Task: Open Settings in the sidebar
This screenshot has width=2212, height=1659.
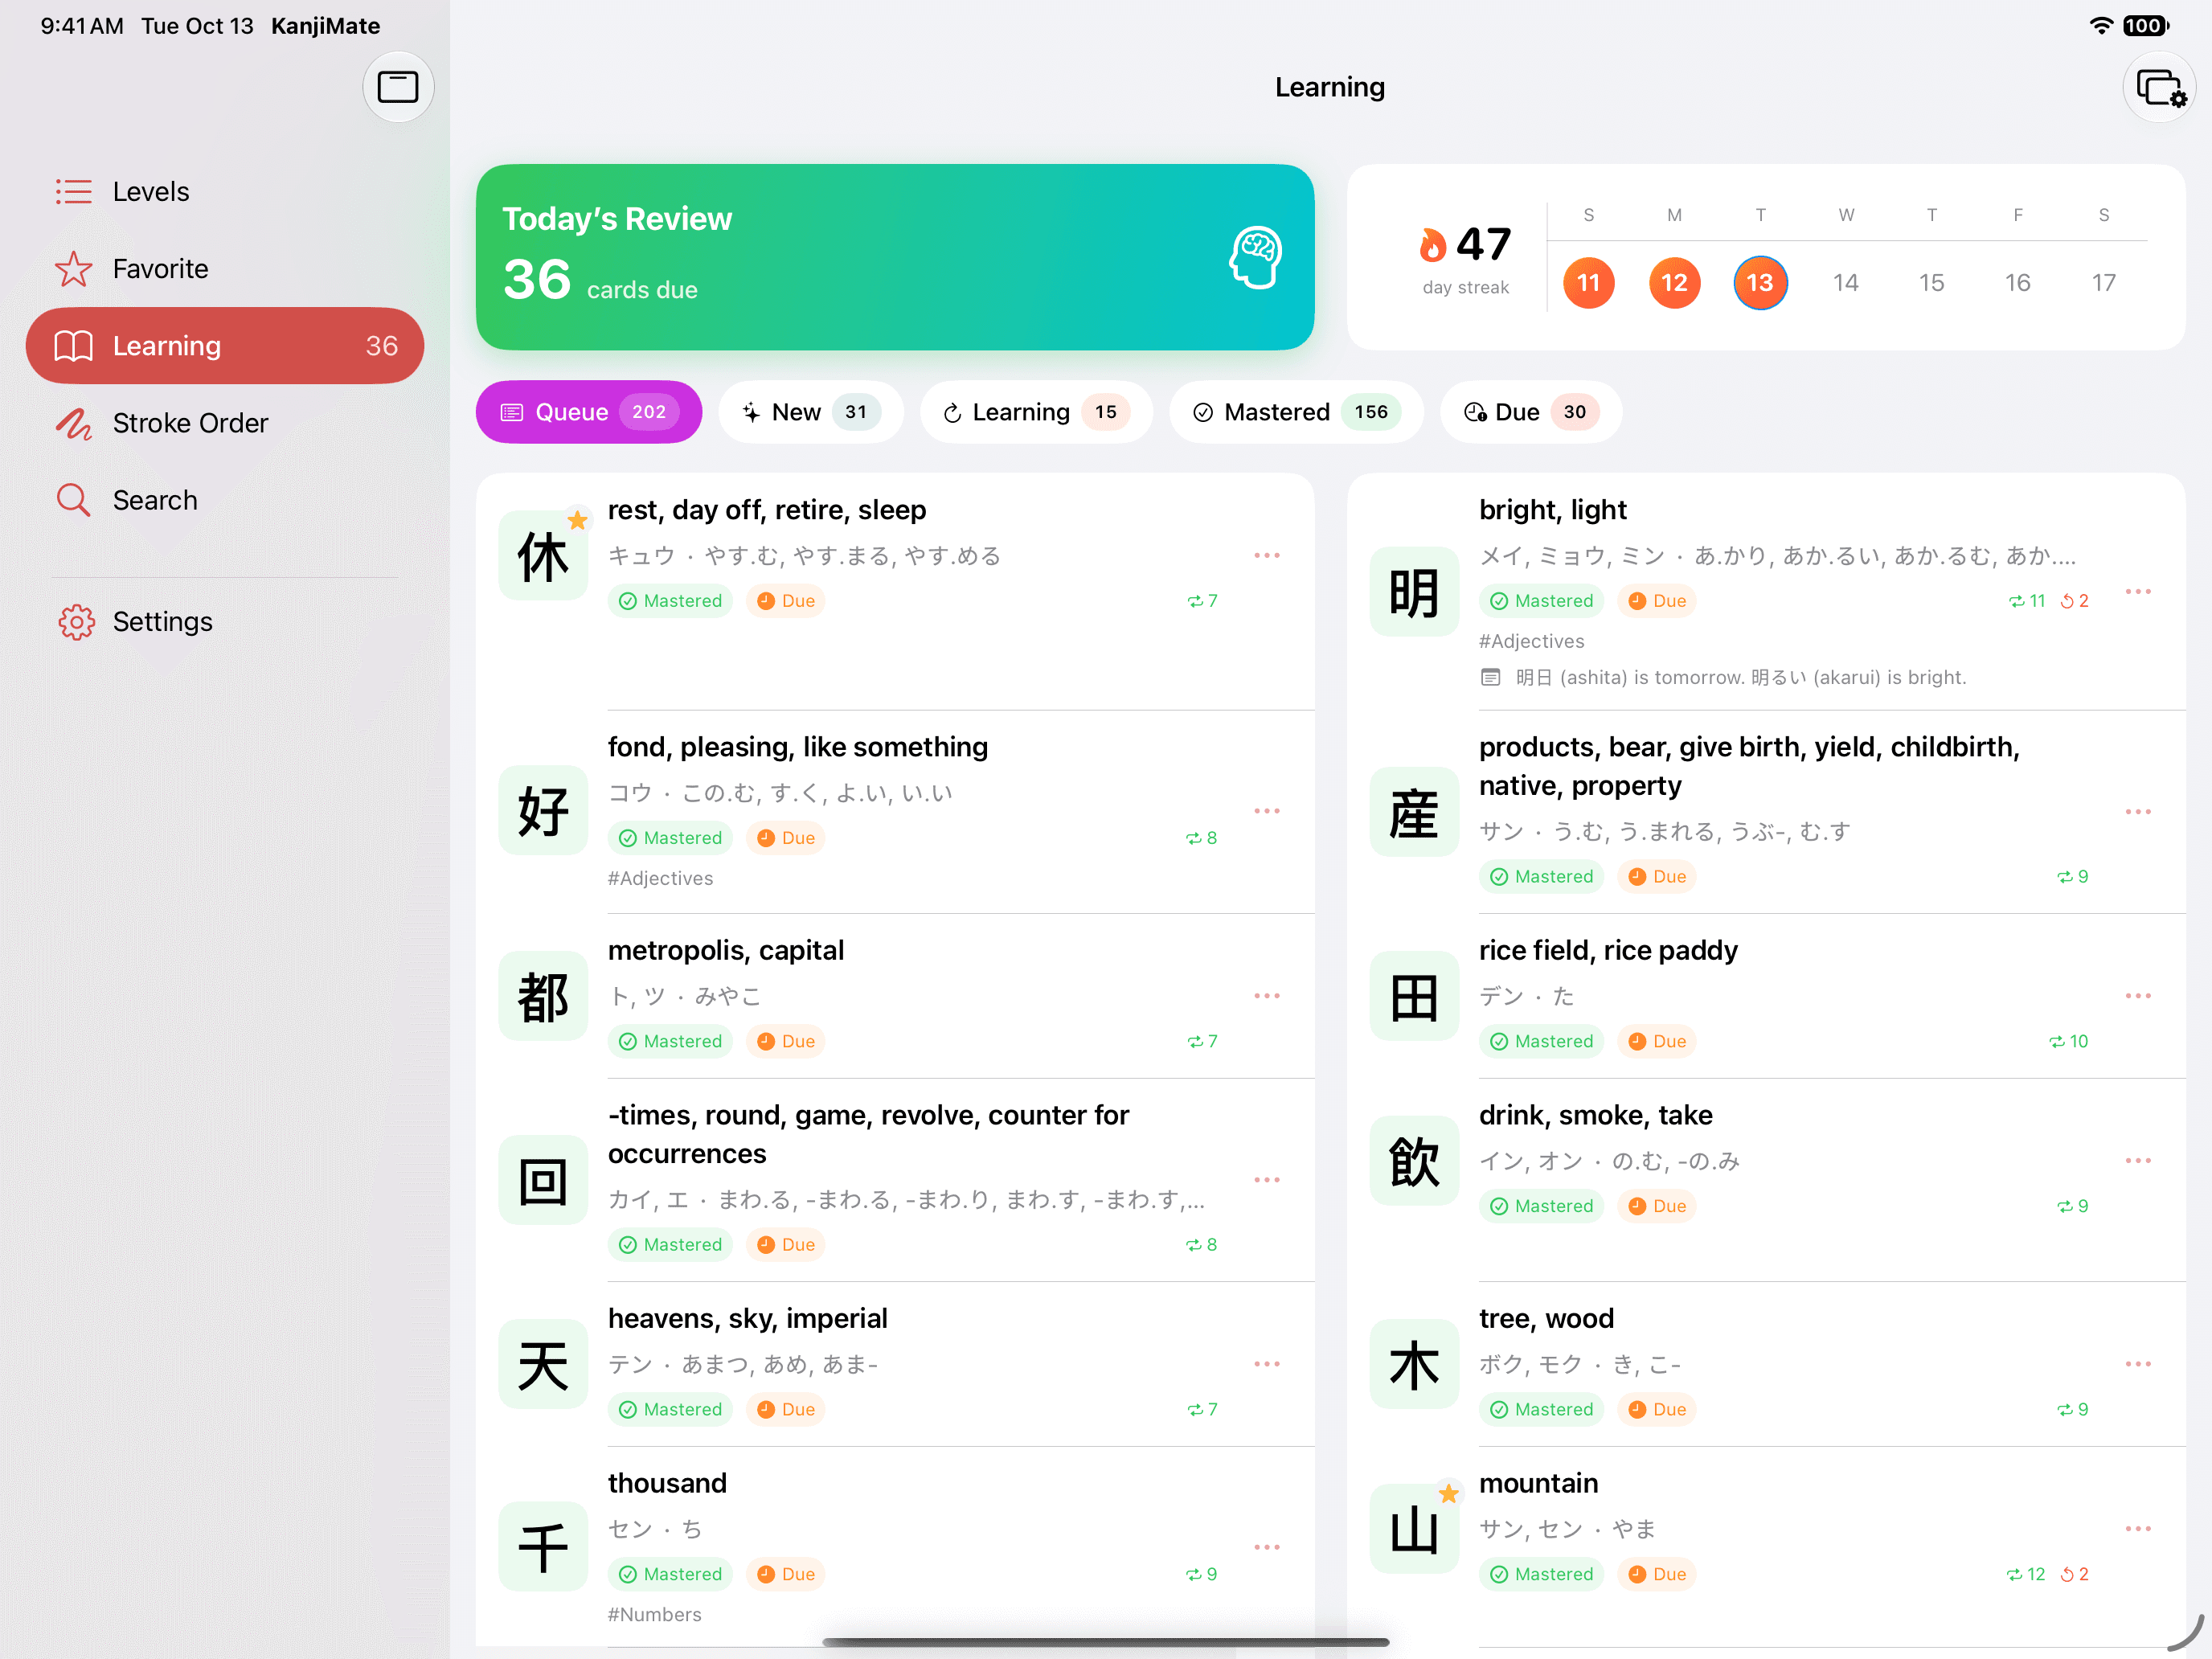Action: [x=225, y=621]
